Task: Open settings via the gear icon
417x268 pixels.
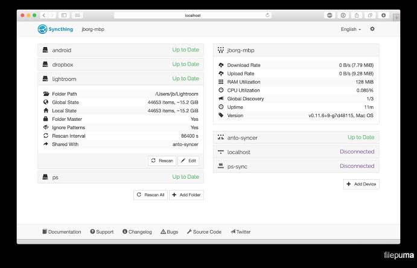Action: point(372,29)
